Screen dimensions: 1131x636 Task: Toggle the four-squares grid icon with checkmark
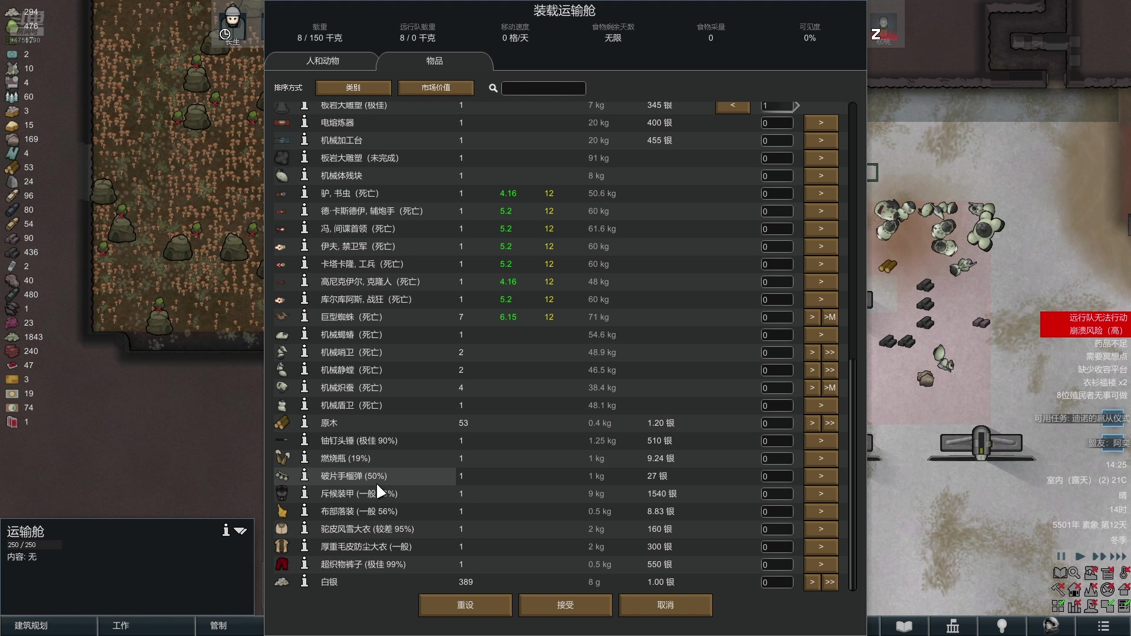(x=1058, y=606)
